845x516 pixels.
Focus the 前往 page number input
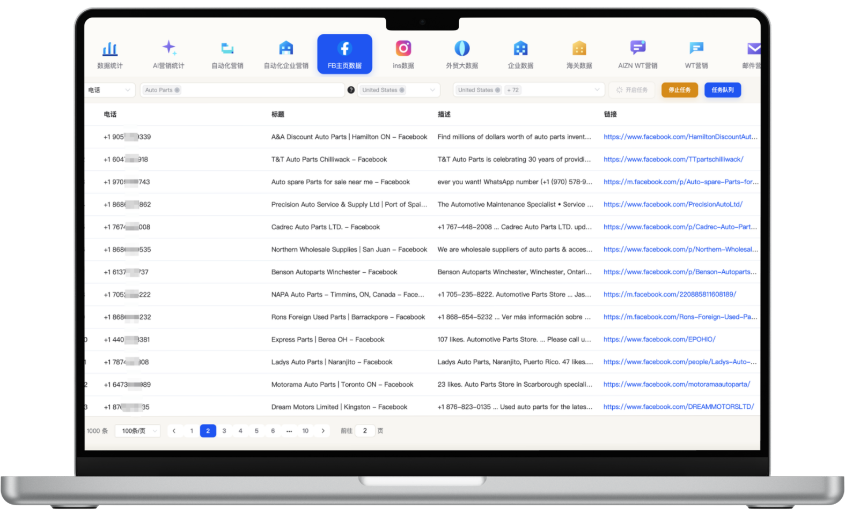coord(365,431)
